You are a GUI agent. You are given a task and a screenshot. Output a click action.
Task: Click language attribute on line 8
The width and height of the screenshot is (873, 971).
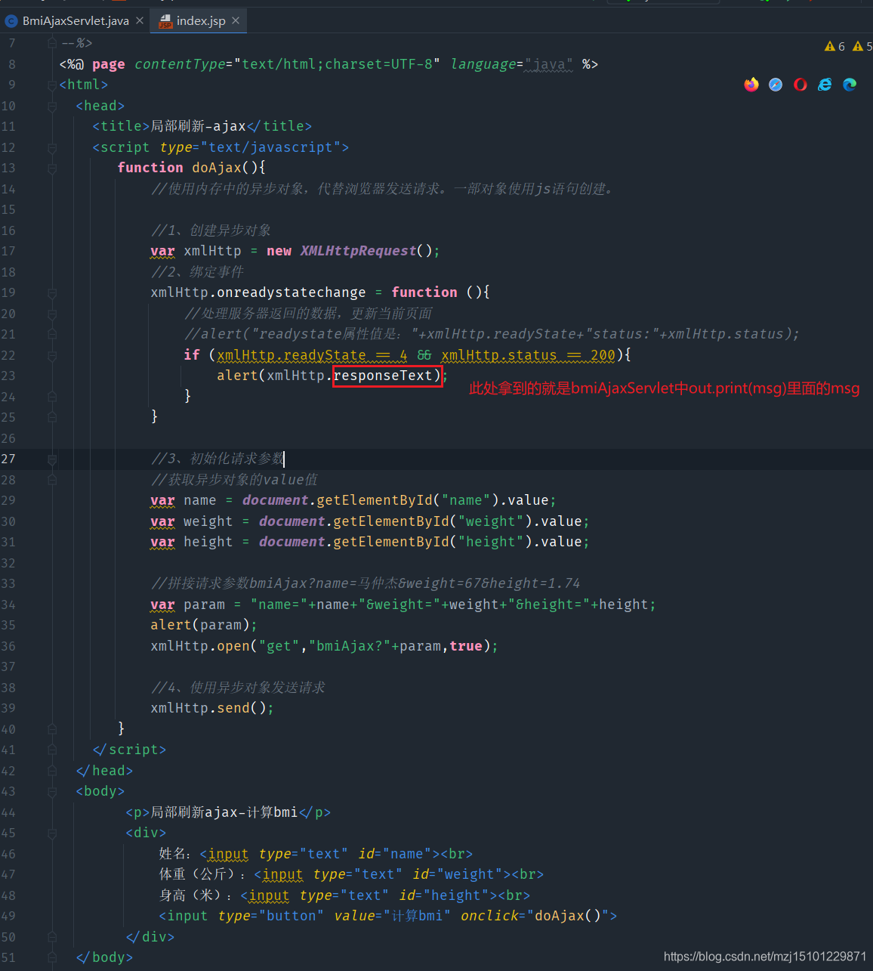(x=483, y=64)
